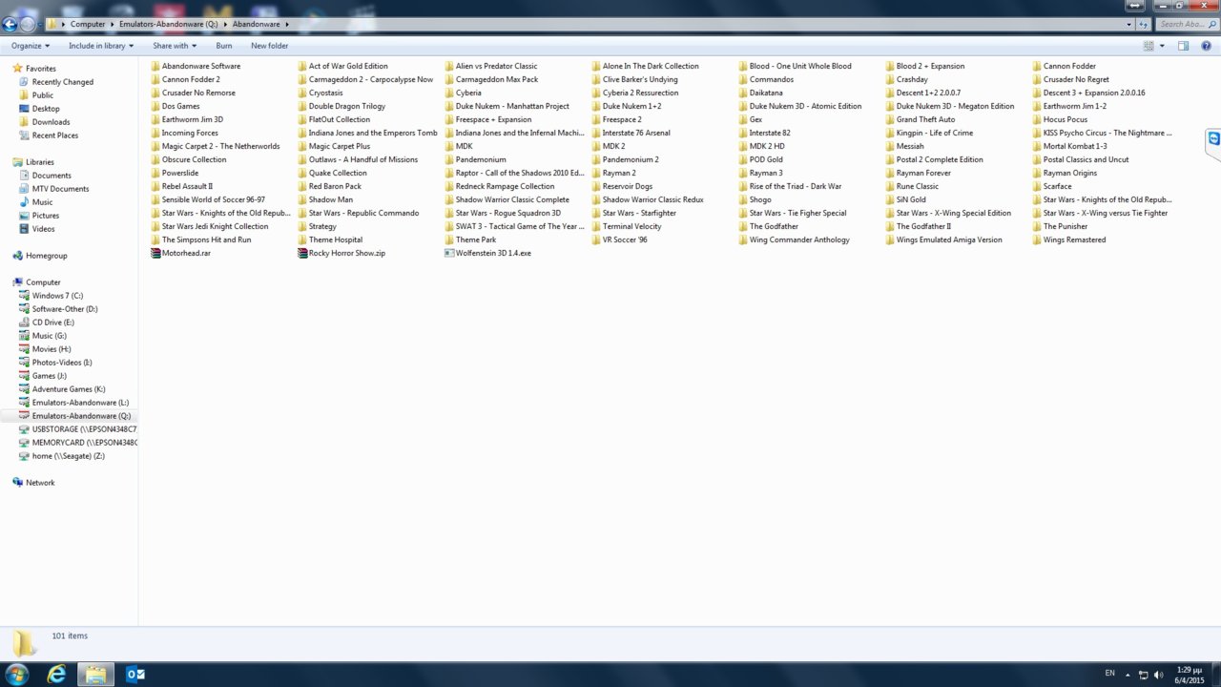Screen dimensions: 1221x687
Task: Click the Libraries icon in navigation pane
Action: coord(17,162)
